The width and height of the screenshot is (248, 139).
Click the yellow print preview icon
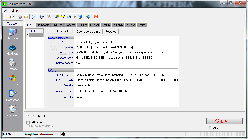coord(26,17)
